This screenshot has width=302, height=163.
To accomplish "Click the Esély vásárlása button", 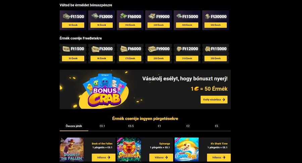I will [x=214, y=99].
